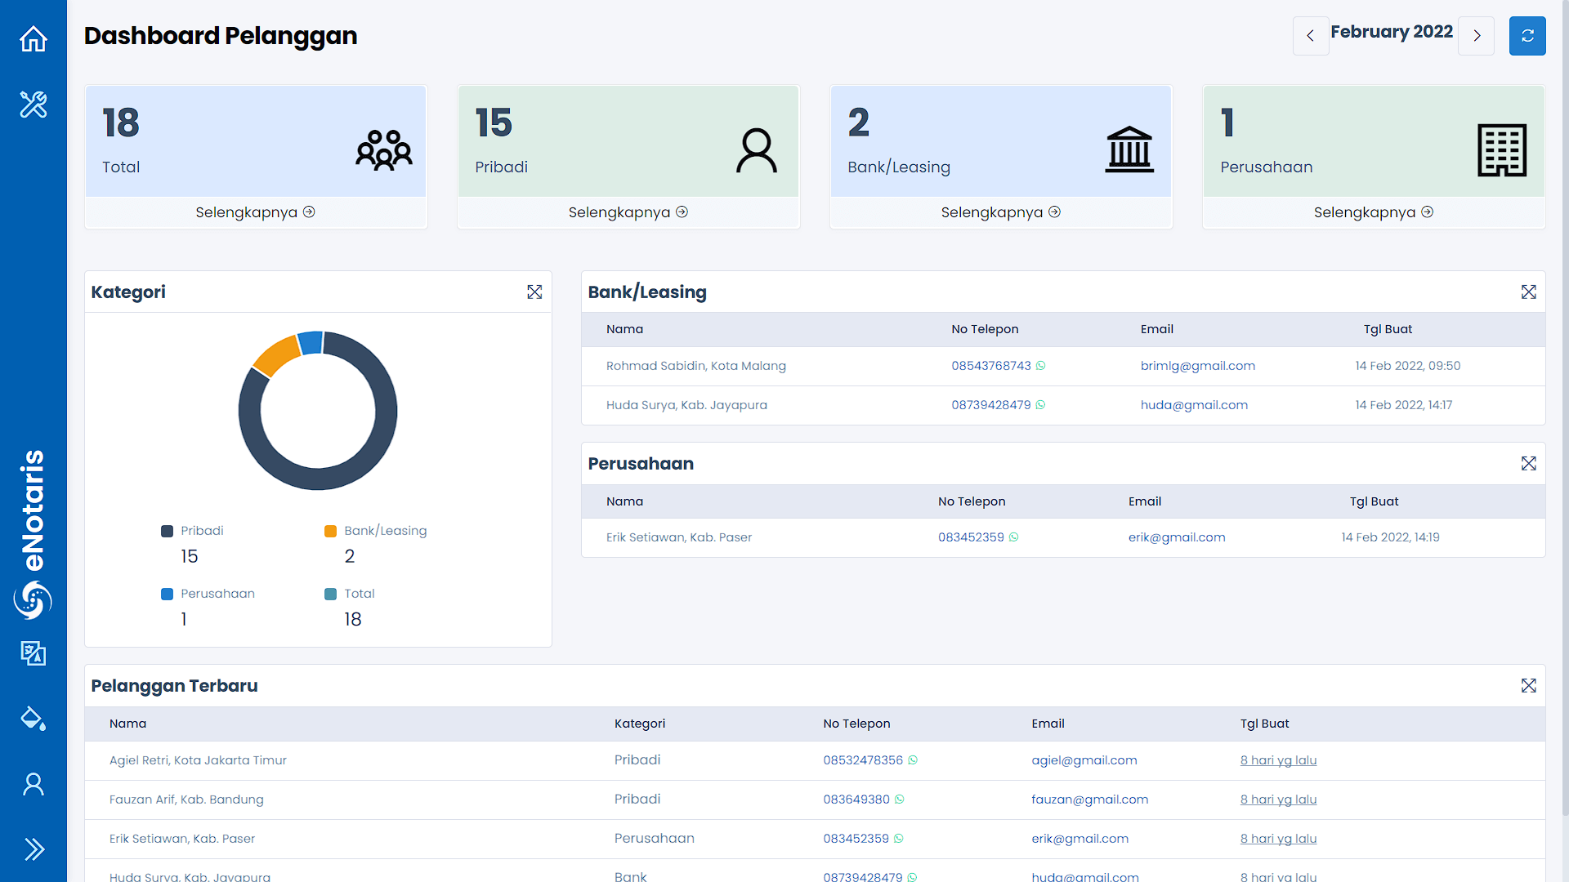Open Fauzan Arif, Kab. Bandung row
The width and height of the screenshot is (1569, 882).
coord(186,800)
